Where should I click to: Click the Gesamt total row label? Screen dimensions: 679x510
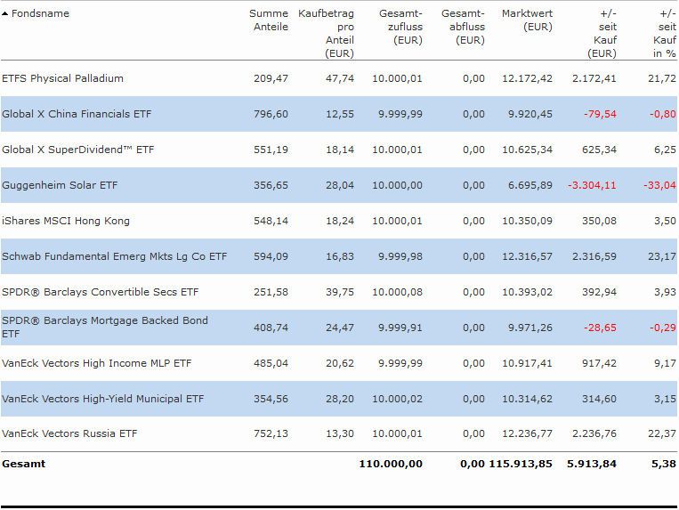[23, 464]
